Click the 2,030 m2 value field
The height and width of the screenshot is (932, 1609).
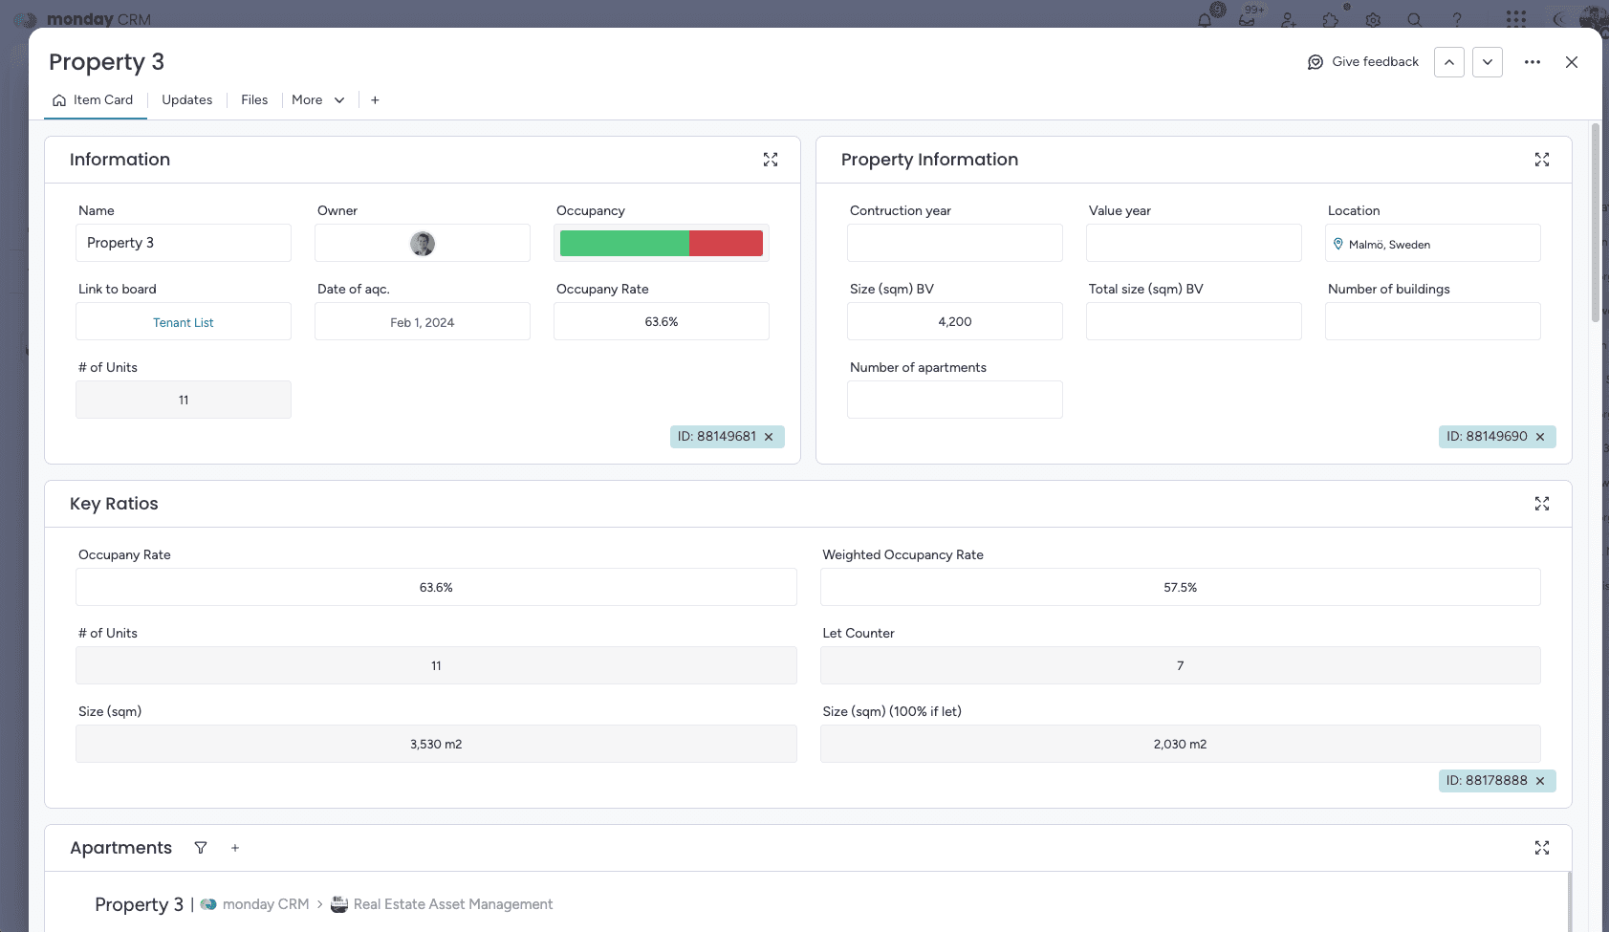click(x=1181, y=744)
